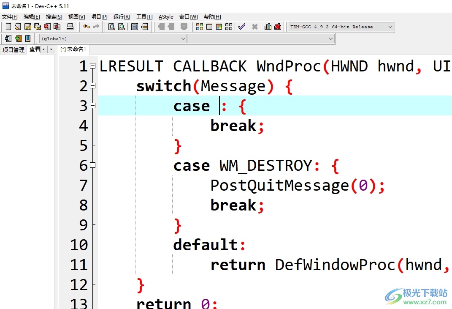Image resolution: width=452 pixels, height=309 pixels.
Task: Click WndProc on line 1
Action: (289, 66)
